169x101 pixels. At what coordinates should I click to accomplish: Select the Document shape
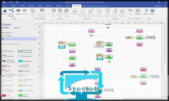tap(25, 56)
